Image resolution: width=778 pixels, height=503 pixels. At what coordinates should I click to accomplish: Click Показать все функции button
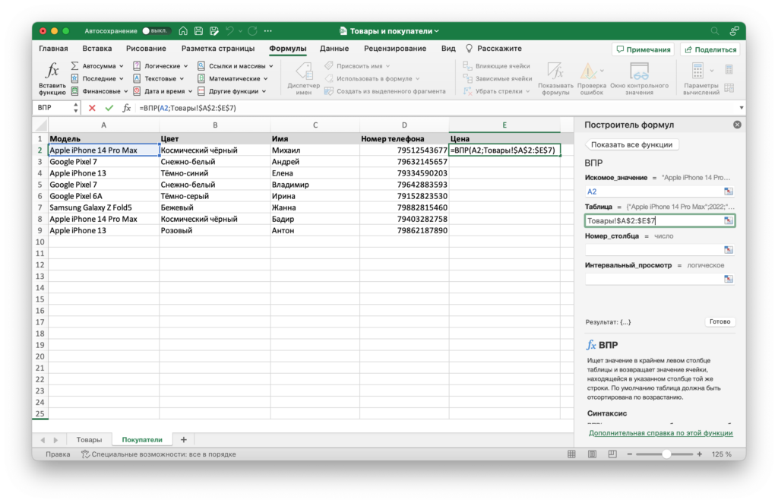pyautogui.click(x=631, y=144)
